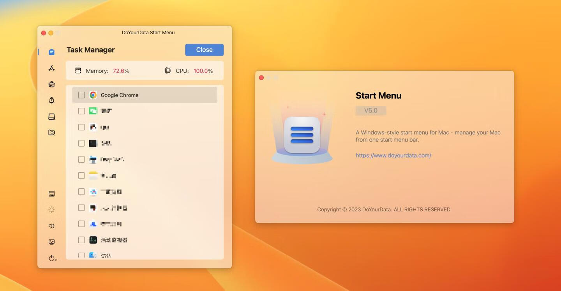
Task: Select the Google Chrome row label
Action: tap(120, 95)
